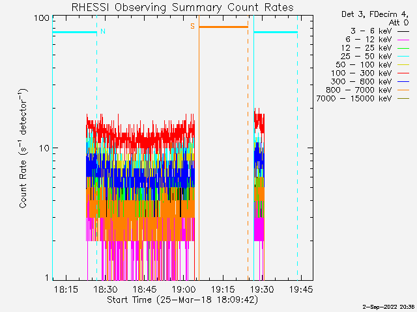This screenshot has width=417, height=312.
Task: Click the '2-Sep-2022 20:36' timestamp
Action: 388,307
